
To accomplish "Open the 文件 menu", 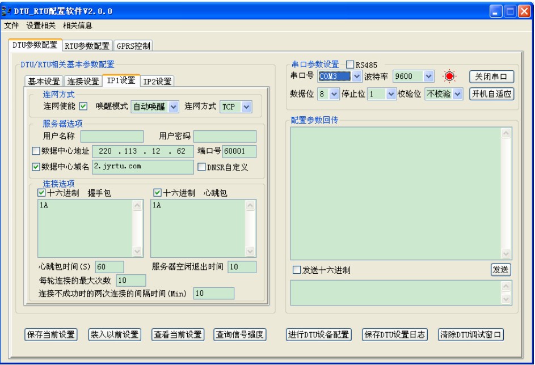I will click(x=12, y=24).
